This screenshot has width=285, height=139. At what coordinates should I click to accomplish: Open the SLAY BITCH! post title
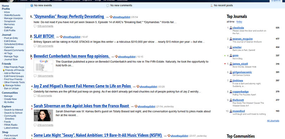point(44,36)
